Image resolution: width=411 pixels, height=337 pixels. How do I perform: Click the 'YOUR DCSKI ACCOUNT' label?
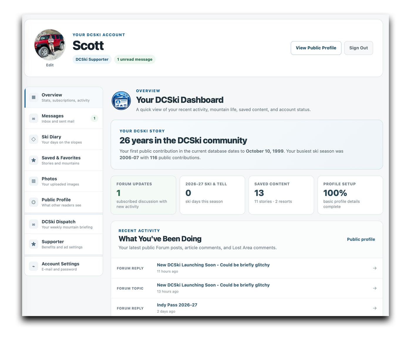point(99,35)
